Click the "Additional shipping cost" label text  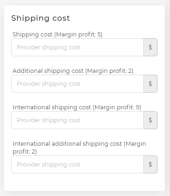coord(48,71)
